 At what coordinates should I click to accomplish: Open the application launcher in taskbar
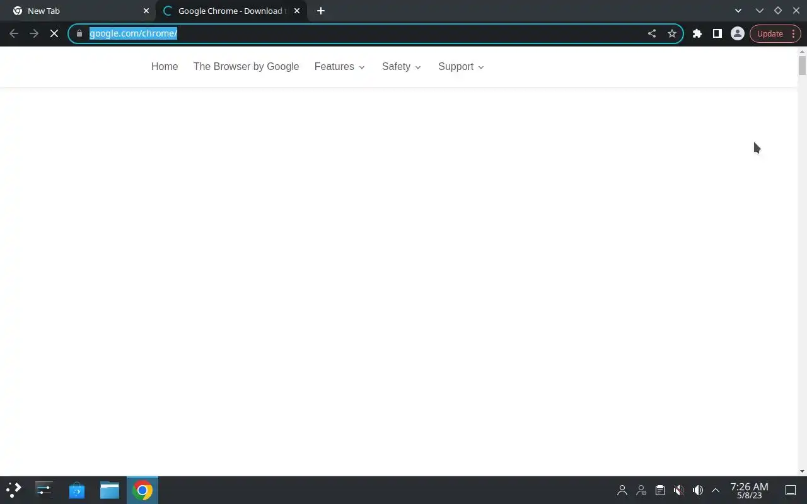(13, 490)
